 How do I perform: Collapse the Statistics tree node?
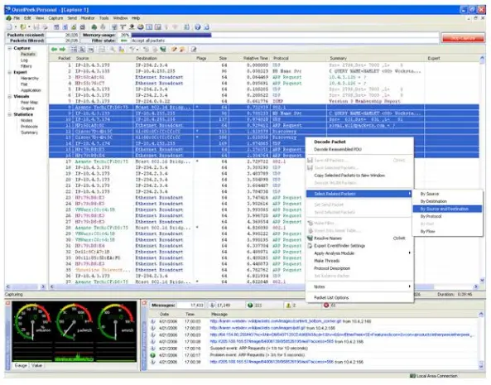(10, 114)
